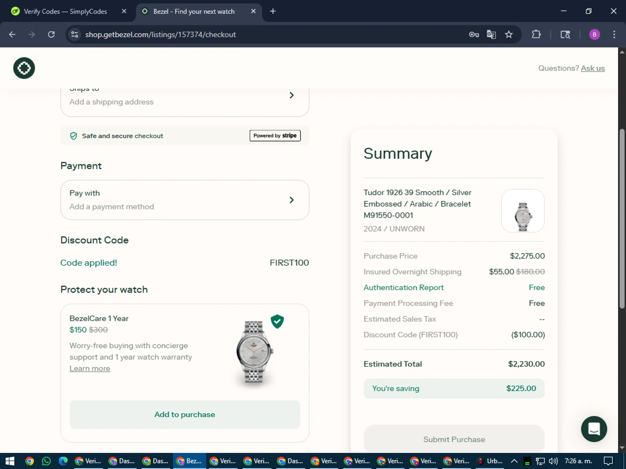Click Add to purchase button
Screen dimensions: 626x469
(185, 414)
